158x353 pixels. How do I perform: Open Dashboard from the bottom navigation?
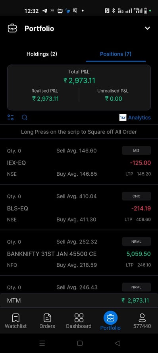tap(79, 321)
